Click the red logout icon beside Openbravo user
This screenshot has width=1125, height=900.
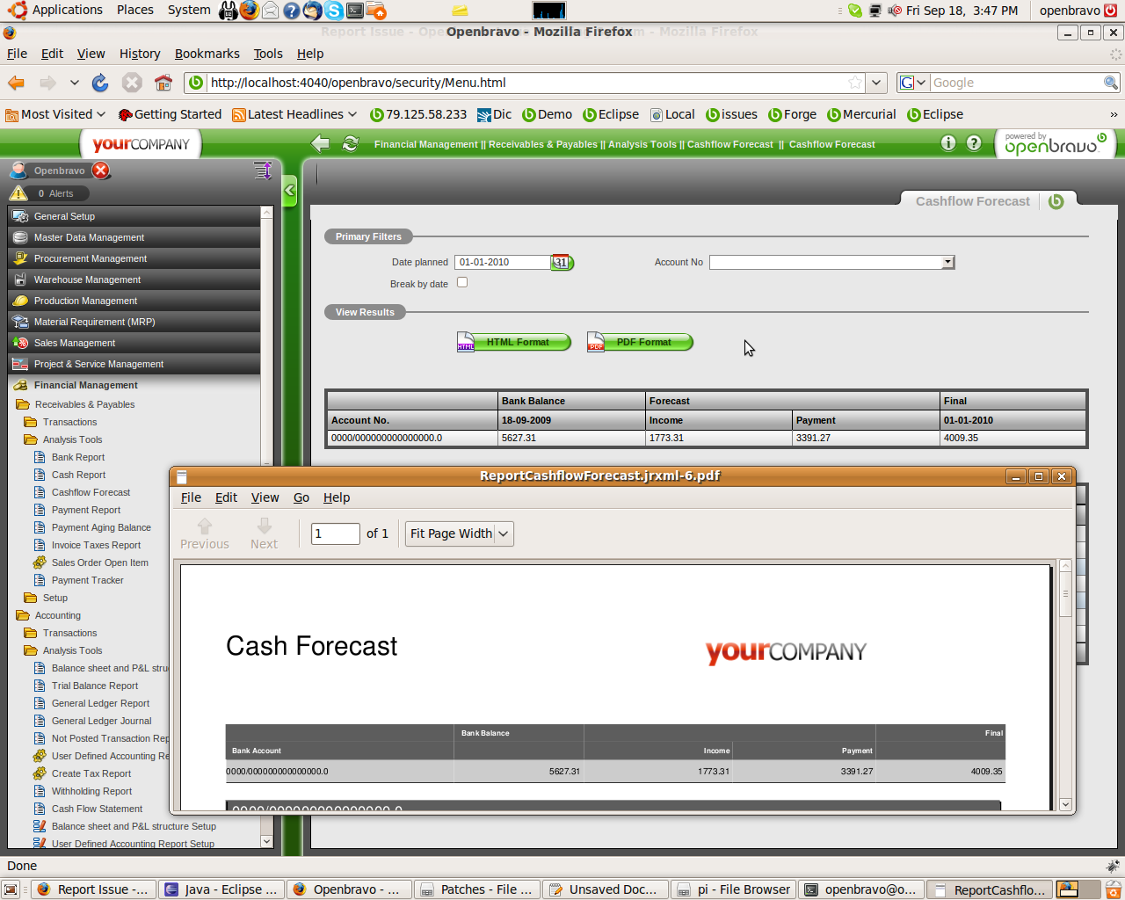(x=101, y=171)
